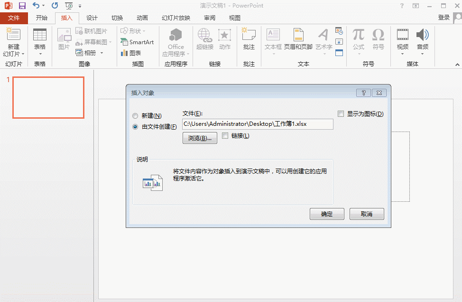The image size is (462, 302).
Task: Insert a Comment (批注)
Action: click(249, 38)
